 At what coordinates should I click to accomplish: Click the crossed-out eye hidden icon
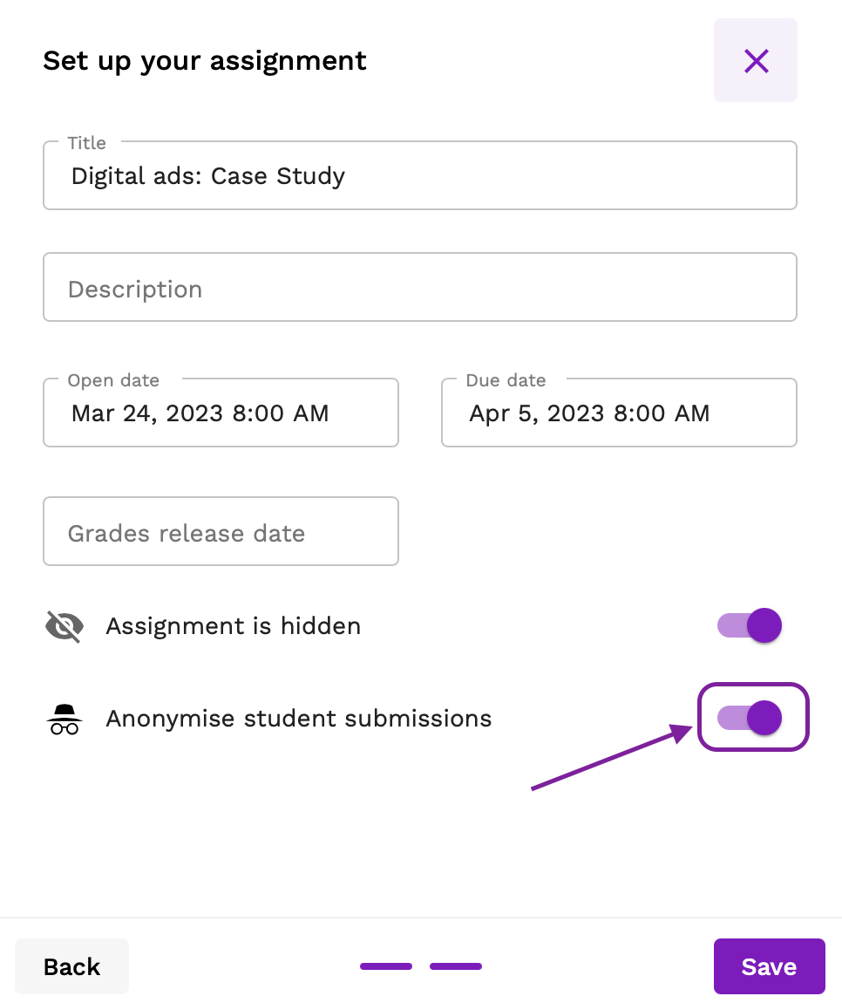click(65, 626)
